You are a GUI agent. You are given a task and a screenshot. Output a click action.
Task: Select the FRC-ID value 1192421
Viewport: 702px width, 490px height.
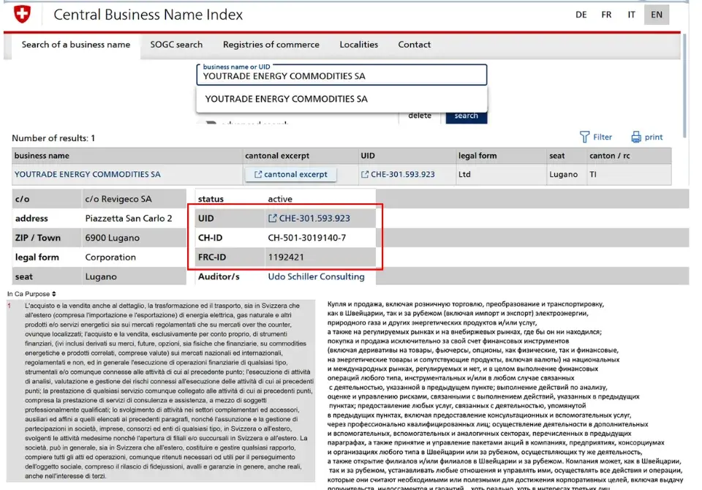tap(286, 257)
